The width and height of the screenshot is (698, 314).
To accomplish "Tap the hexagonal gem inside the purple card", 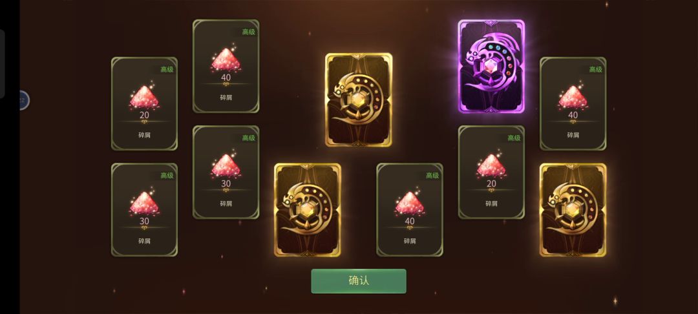I will [x=491, y=67].
